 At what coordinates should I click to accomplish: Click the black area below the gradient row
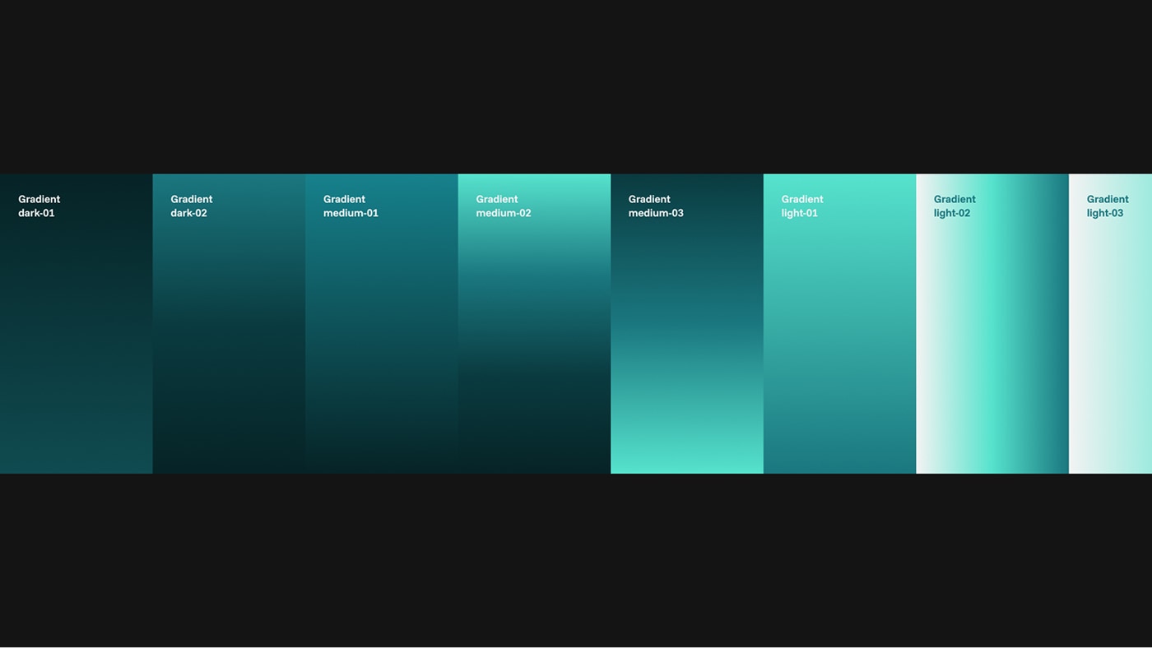(576, 559)
